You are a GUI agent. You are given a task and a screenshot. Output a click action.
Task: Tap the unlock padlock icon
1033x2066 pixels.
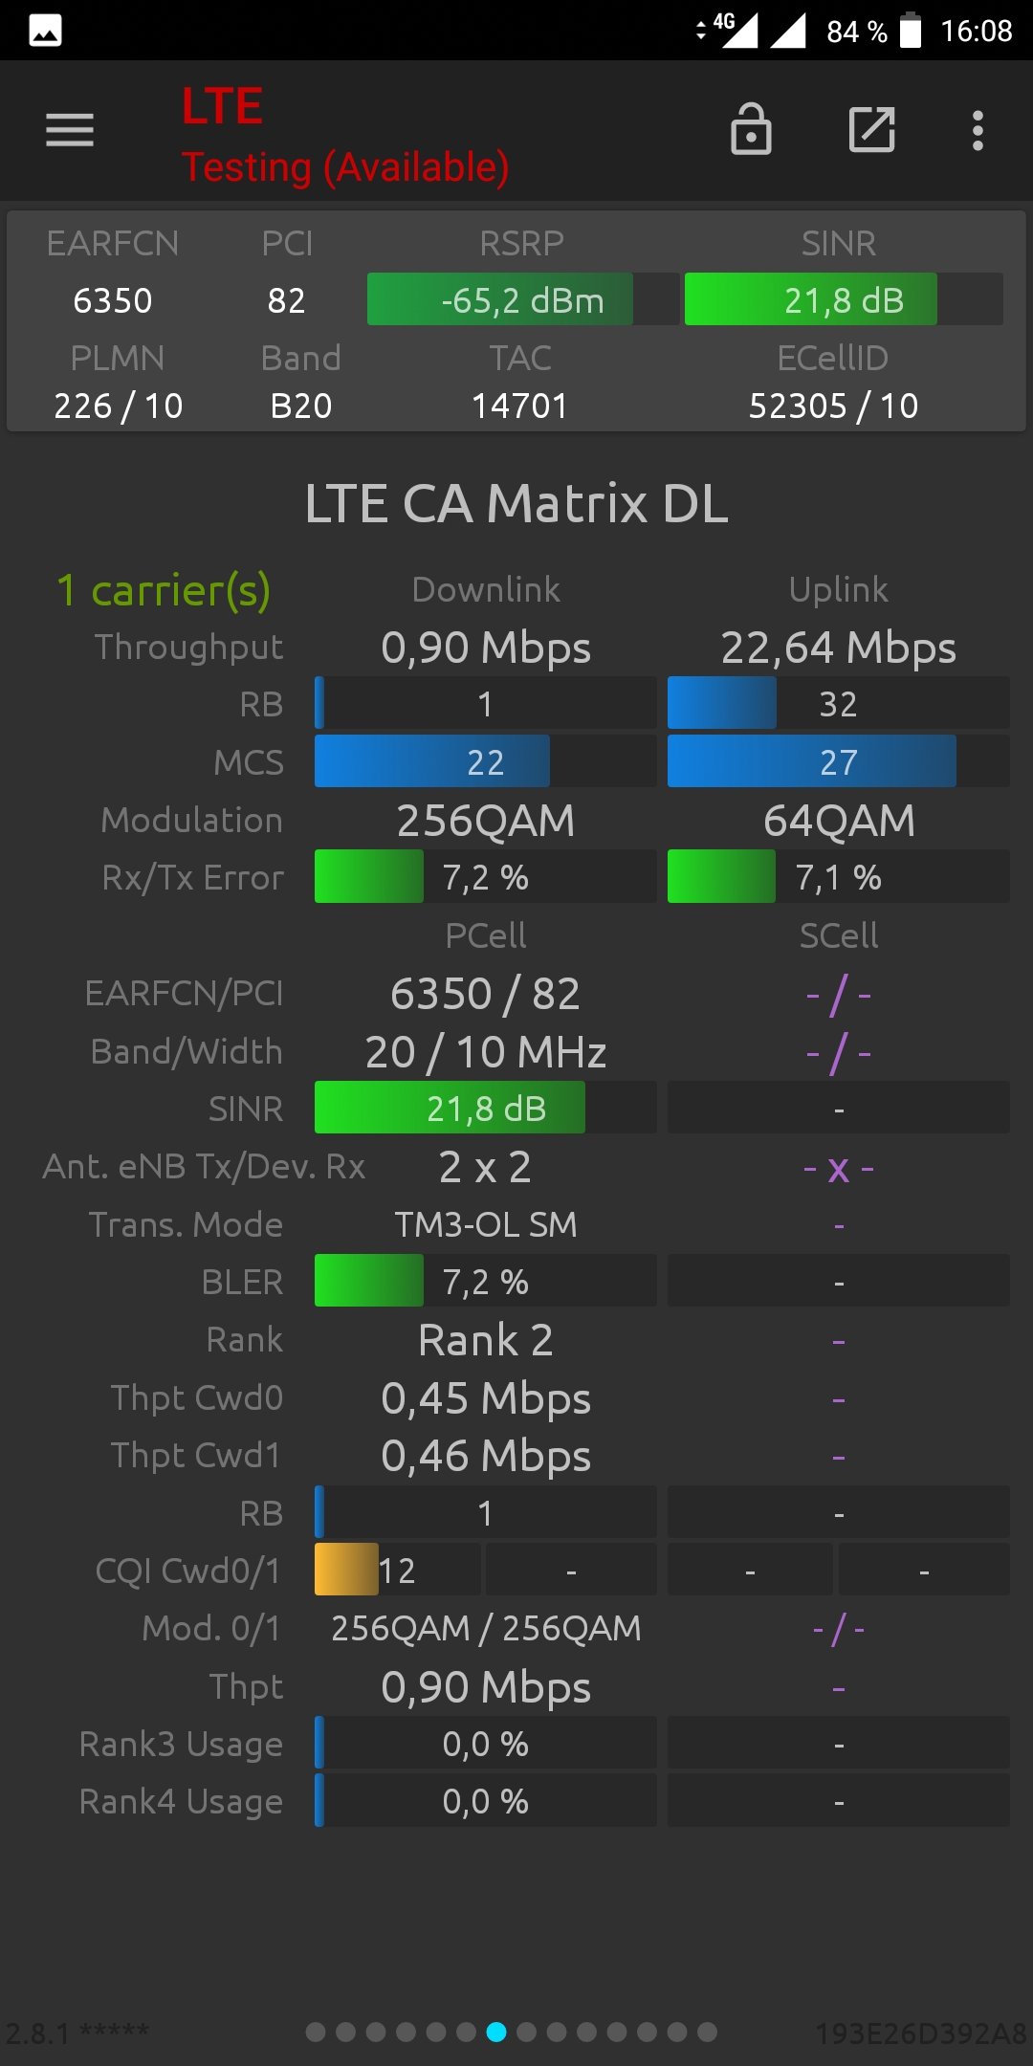coord(751,129)
